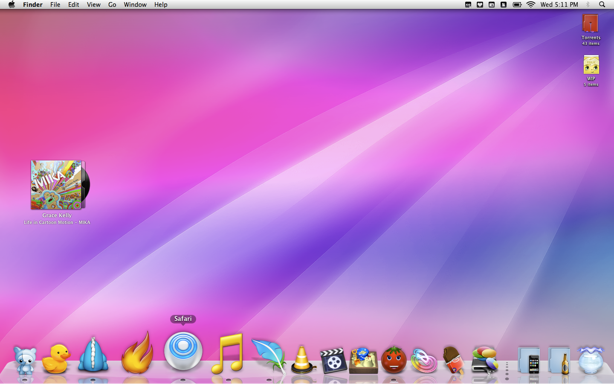Click the folder-upload menu bar icon
This screenshot has width=614, height=384.
coord(492,5)
